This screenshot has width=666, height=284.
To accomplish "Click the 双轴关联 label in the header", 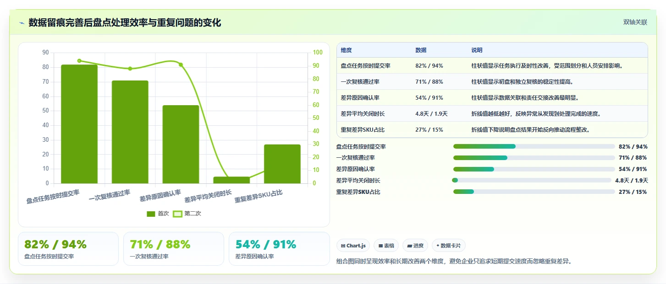I will pyautogui.click(x=635, y=22).
